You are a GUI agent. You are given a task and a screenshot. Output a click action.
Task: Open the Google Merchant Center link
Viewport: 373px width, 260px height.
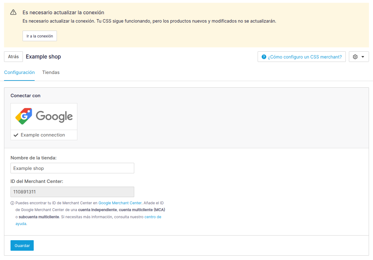[x=120, y=203]
